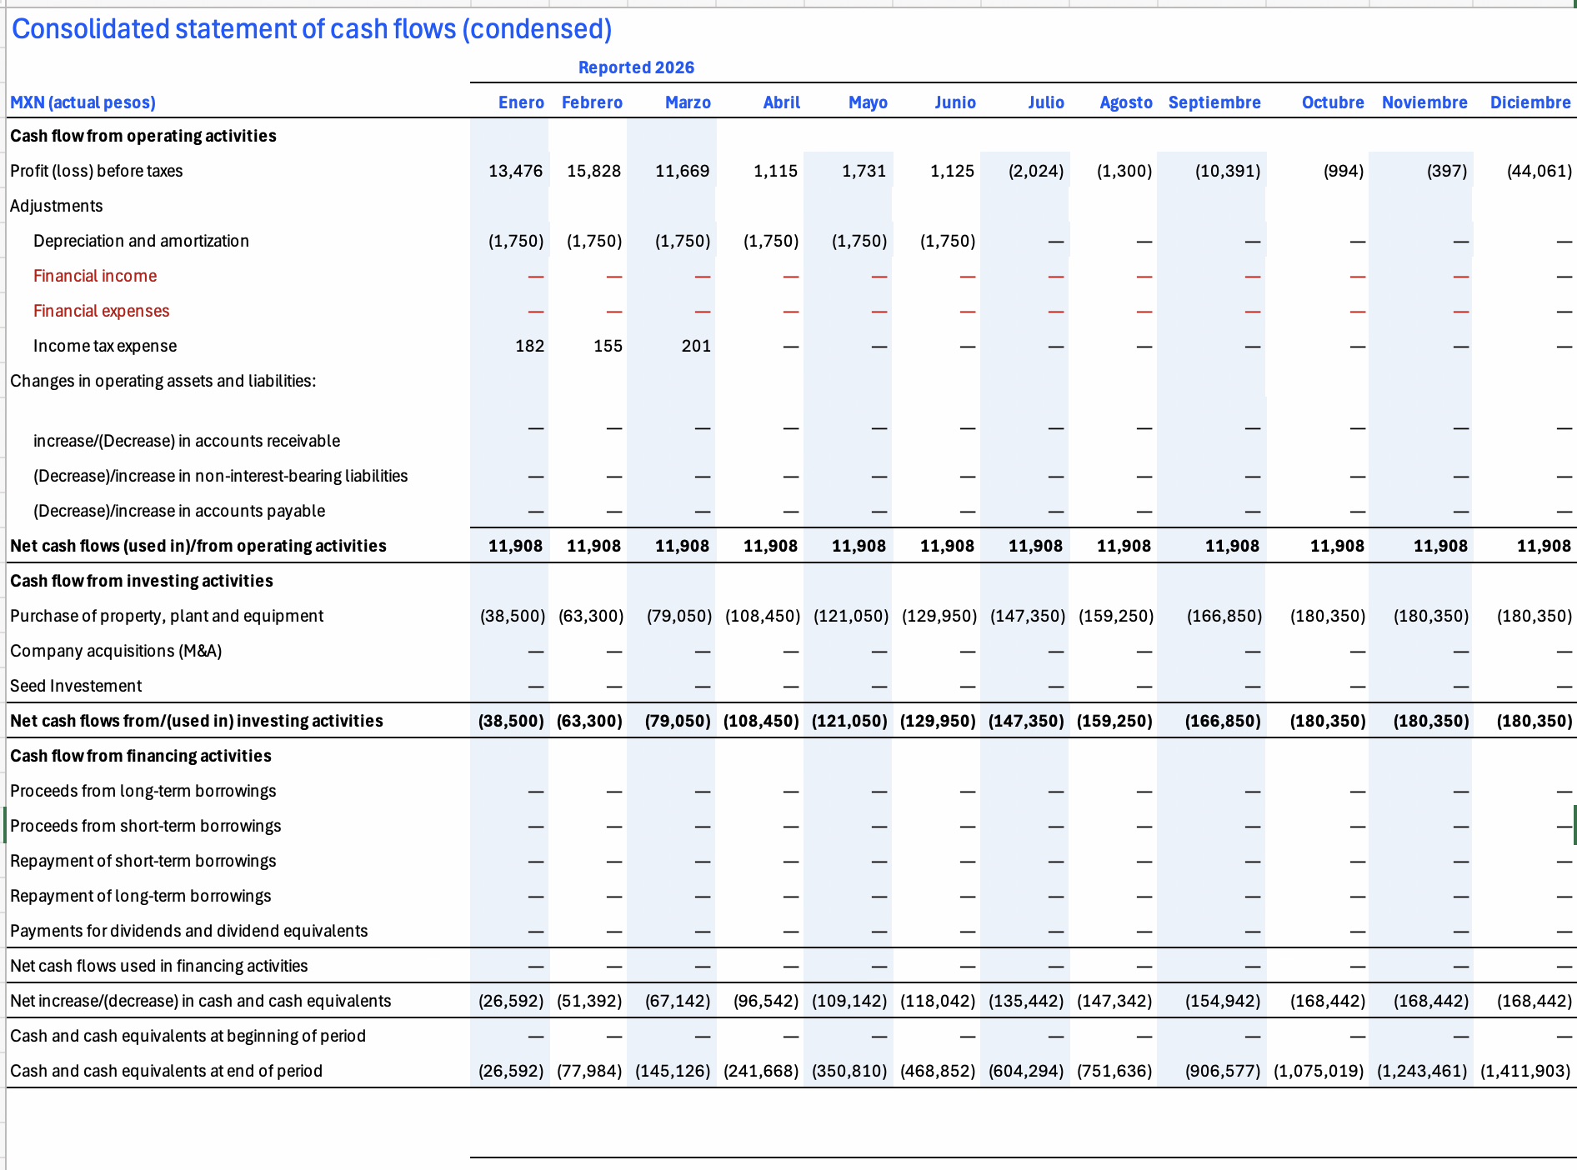
Task: Click the 'Octubre' column header
Action: (1333, 102)
